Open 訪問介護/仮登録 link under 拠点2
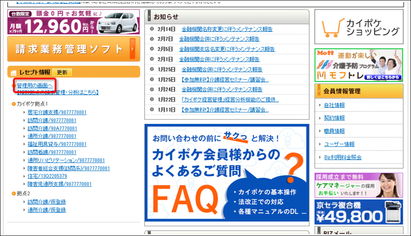Image resolution: width=411 pixels, height=236 pixels. click(x=47, y=202)
